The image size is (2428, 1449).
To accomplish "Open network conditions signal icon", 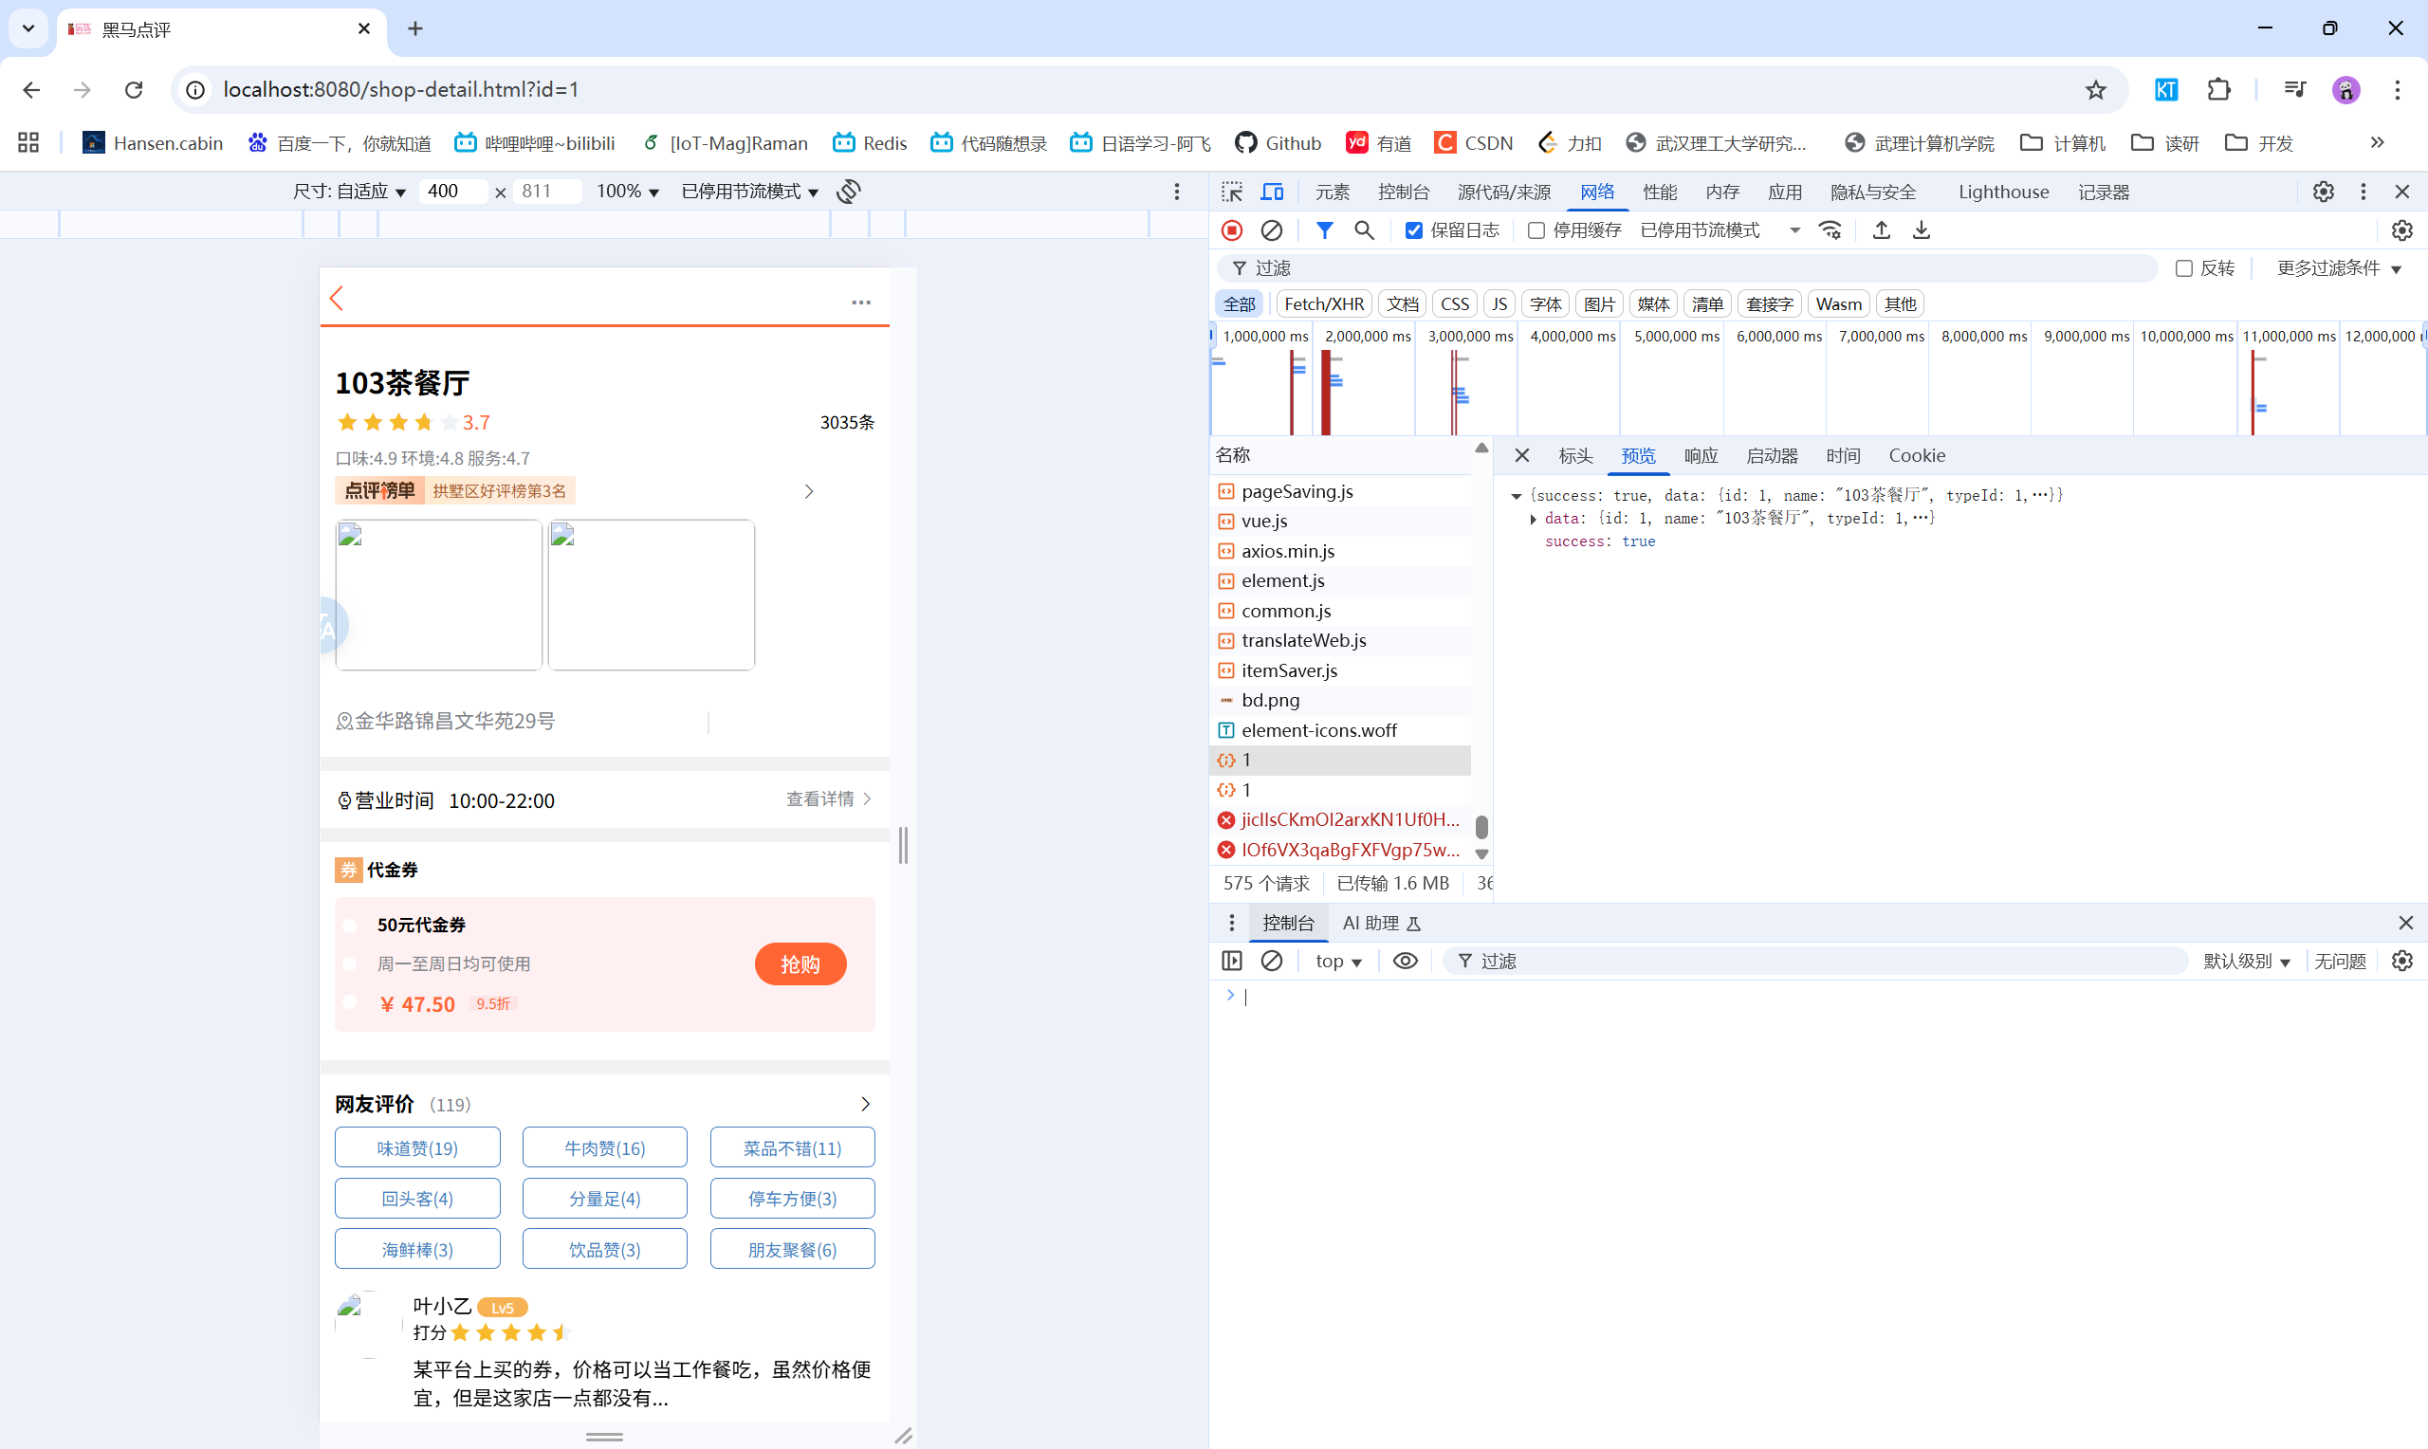I will [x=1830, y=229].
